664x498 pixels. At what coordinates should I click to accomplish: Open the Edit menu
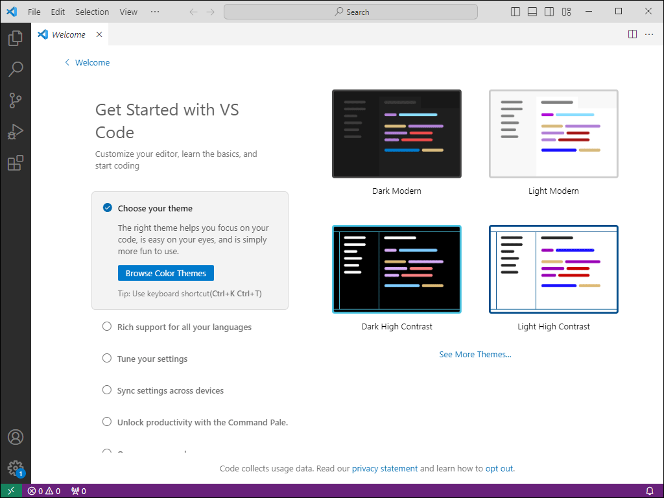[x=58, y=12]
